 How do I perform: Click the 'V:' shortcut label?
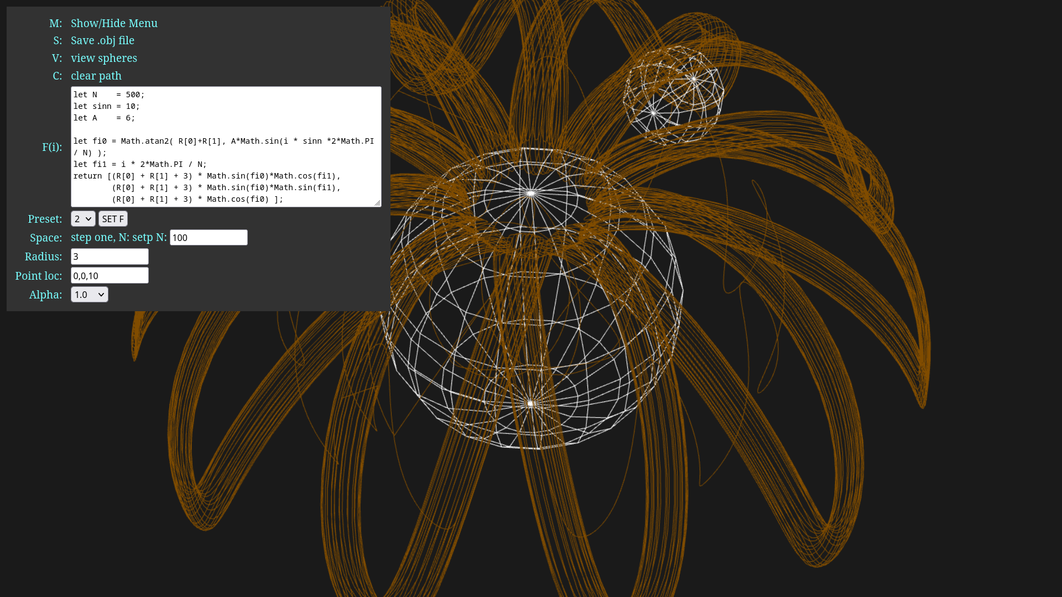click(57, 58)
